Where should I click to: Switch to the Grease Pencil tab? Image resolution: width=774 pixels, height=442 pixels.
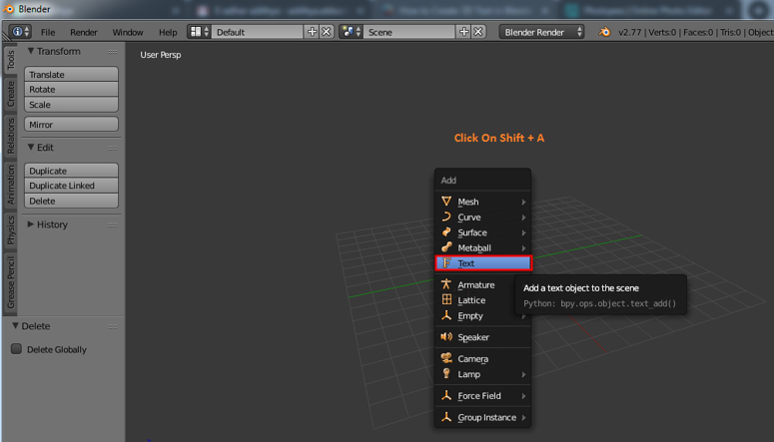tap(10, 282)
